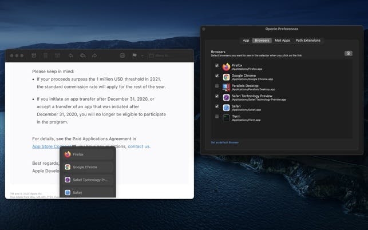This screenshot has width=368, height=230.
Task: Click the round icon left of the flag
Action: pyautogui.click(x=122, y=55)
